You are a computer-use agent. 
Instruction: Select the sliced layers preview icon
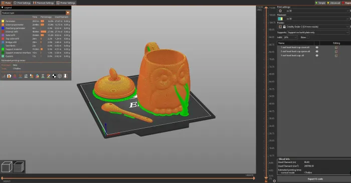pyautogui.click(x=19, y=167)
